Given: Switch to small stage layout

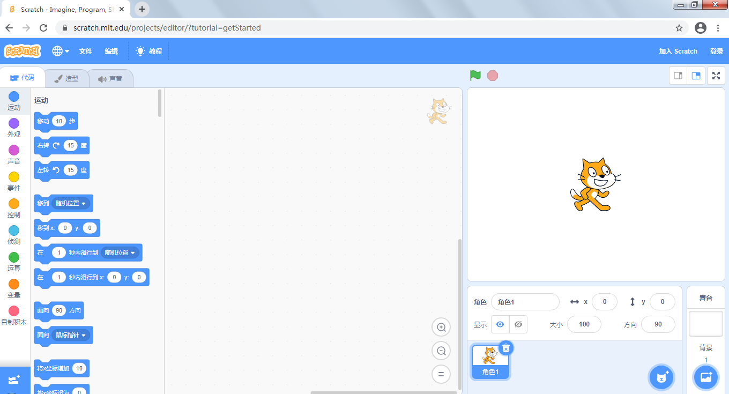Looking at the screenshot, I should (x=678, y=76).
